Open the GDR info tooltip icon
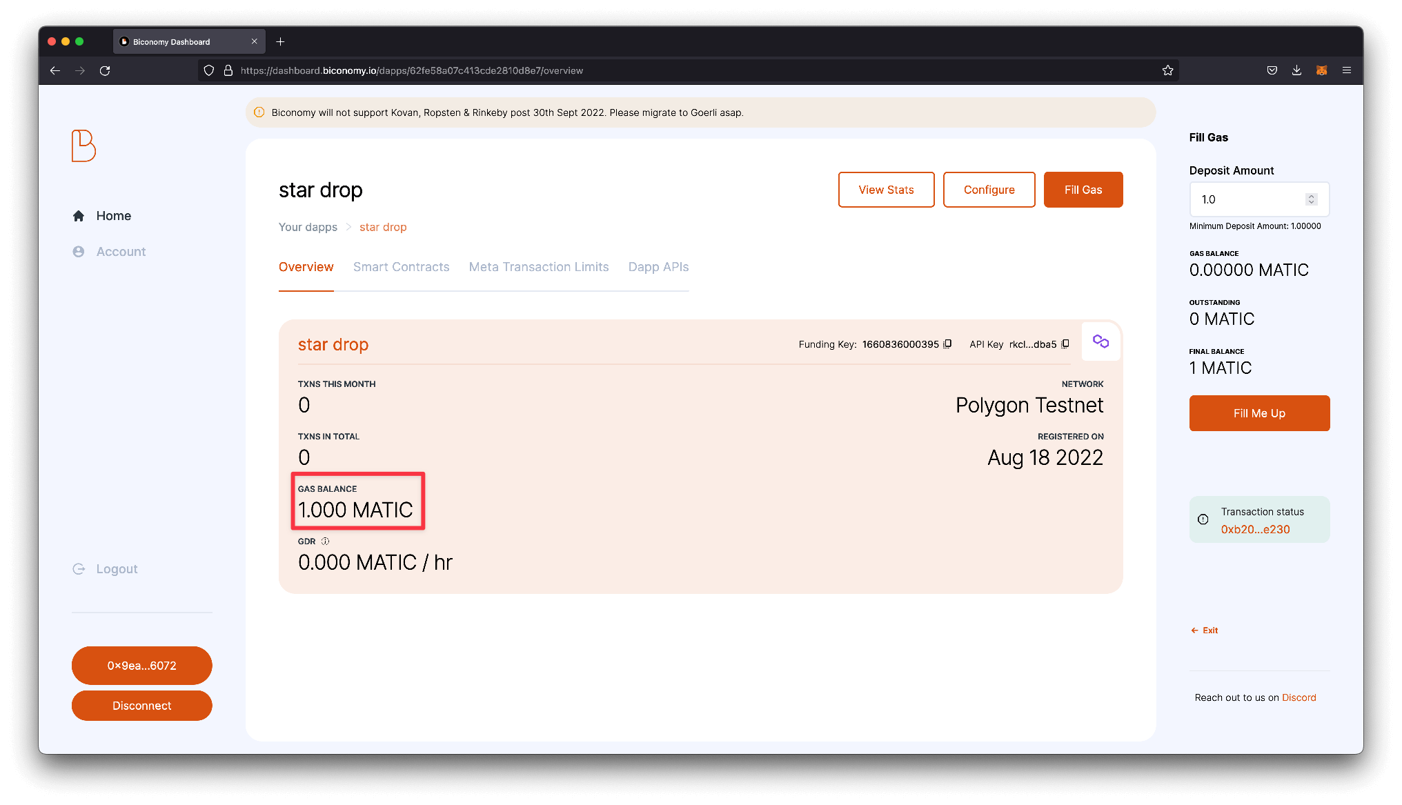The image size is (1402, 805). pyautogui.click(x=324, y=541)
